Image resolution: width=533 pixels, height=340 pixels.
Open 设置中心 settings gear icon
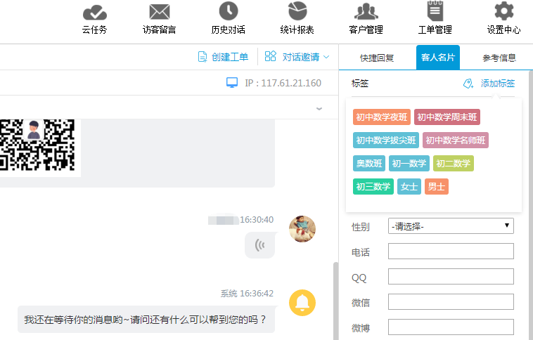[x=503, y=12]
